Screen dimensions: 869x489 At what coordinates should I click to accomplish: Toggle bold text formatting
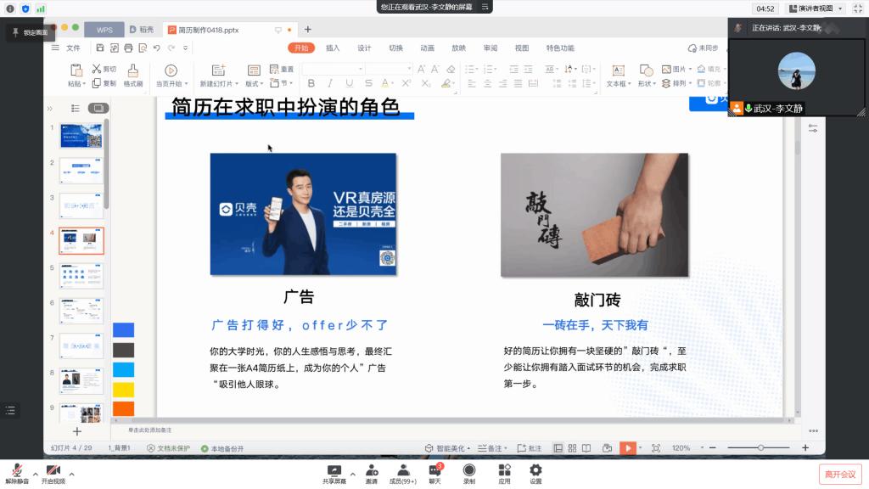[311, 84]
